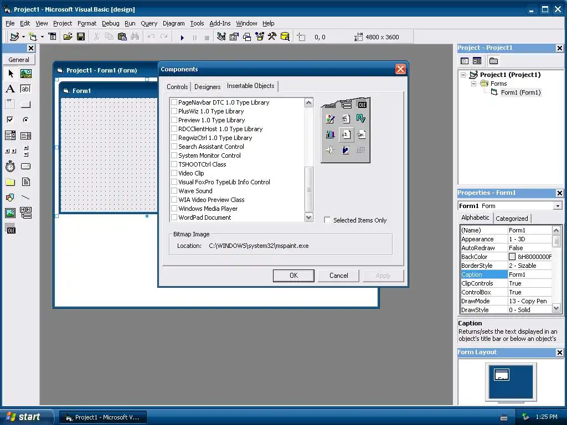Screen dimensions: 567x425
Task: Select the TextBox (abl) control in the toolbox
Action: pos(25,89)
